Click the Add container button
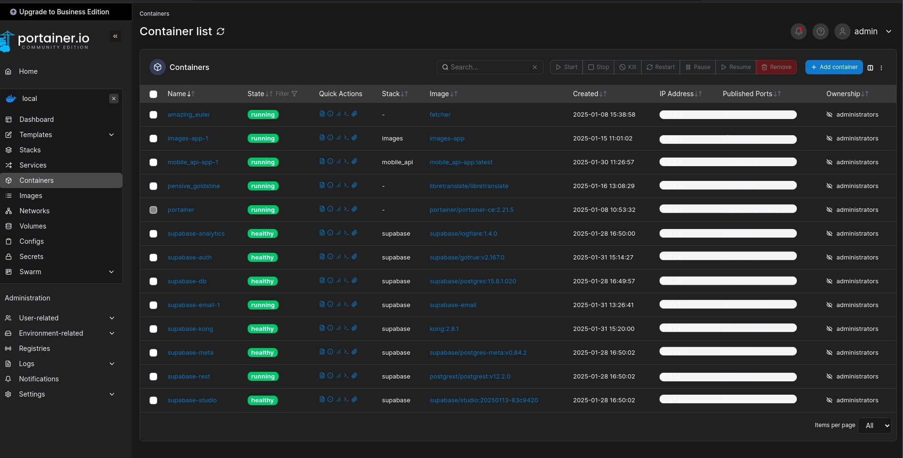903x458 pixels. click(x=833, y=67)
